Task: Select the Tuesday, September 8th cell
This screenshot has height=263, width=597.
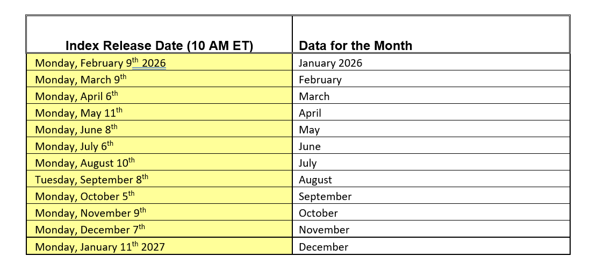Action: (x=159, y=179)
